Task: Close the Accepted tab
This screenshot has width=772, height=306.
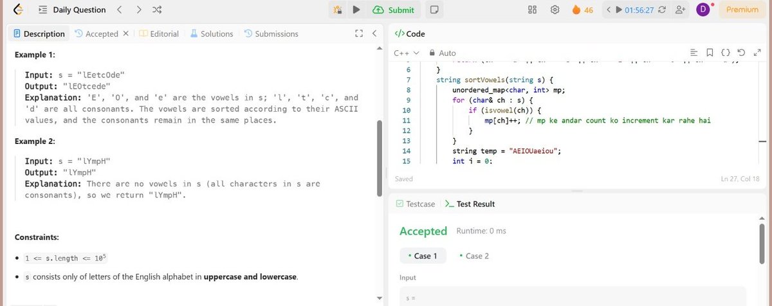Action: click(x=125, y=33)
